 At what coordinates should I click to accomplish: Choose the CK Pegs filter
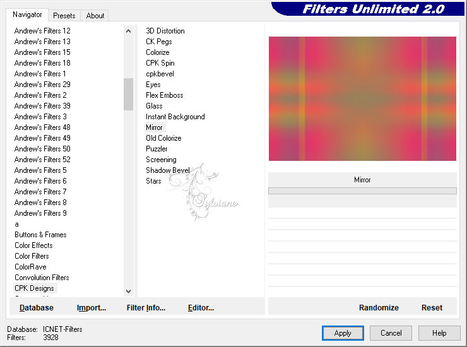159,42
